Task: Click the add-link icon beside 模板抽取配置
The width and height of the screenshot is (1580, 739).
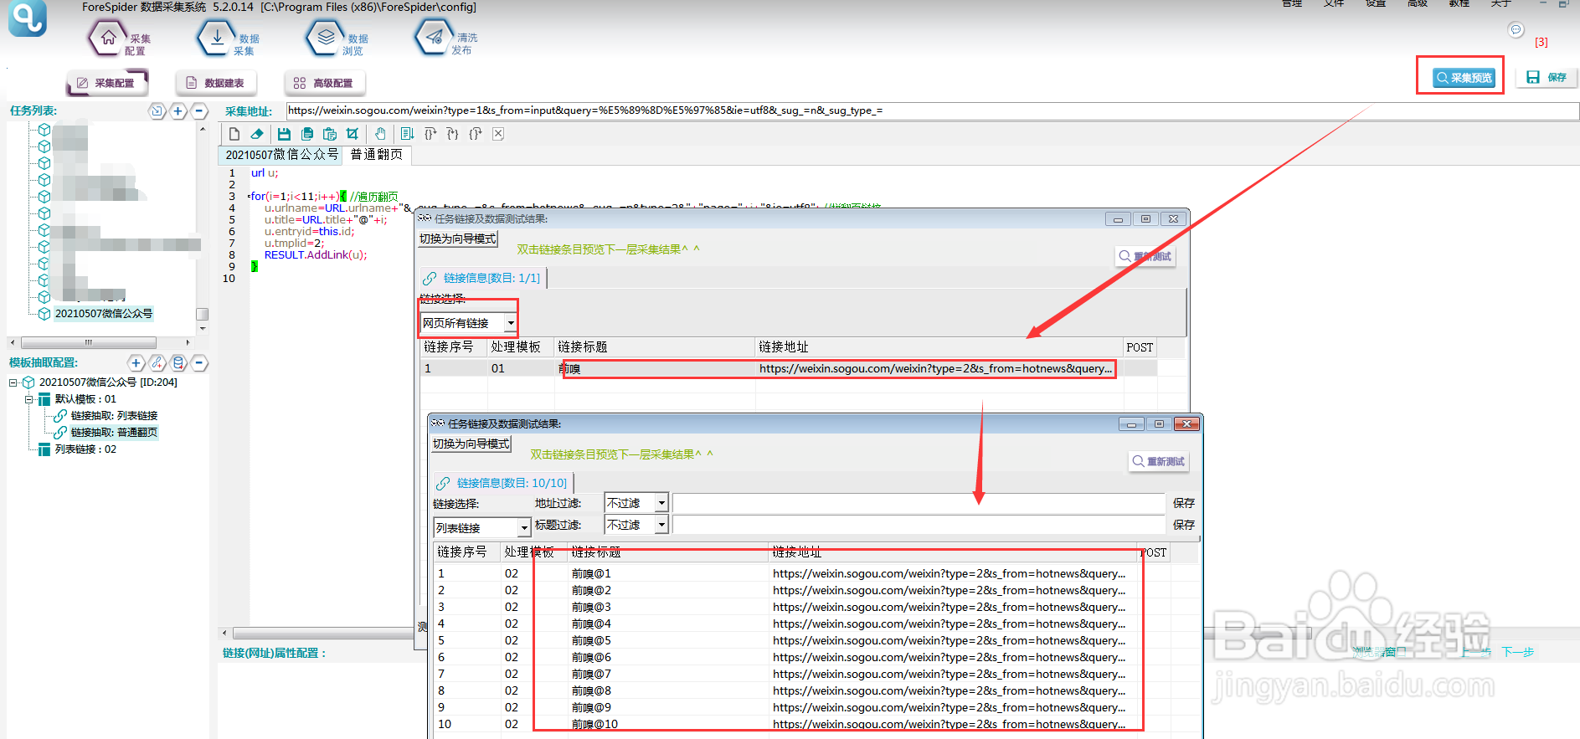Action: (x=157, y=362)
